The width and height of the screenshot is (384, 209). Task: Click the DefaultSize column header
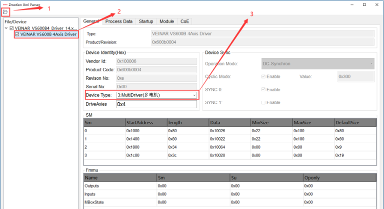355,123
